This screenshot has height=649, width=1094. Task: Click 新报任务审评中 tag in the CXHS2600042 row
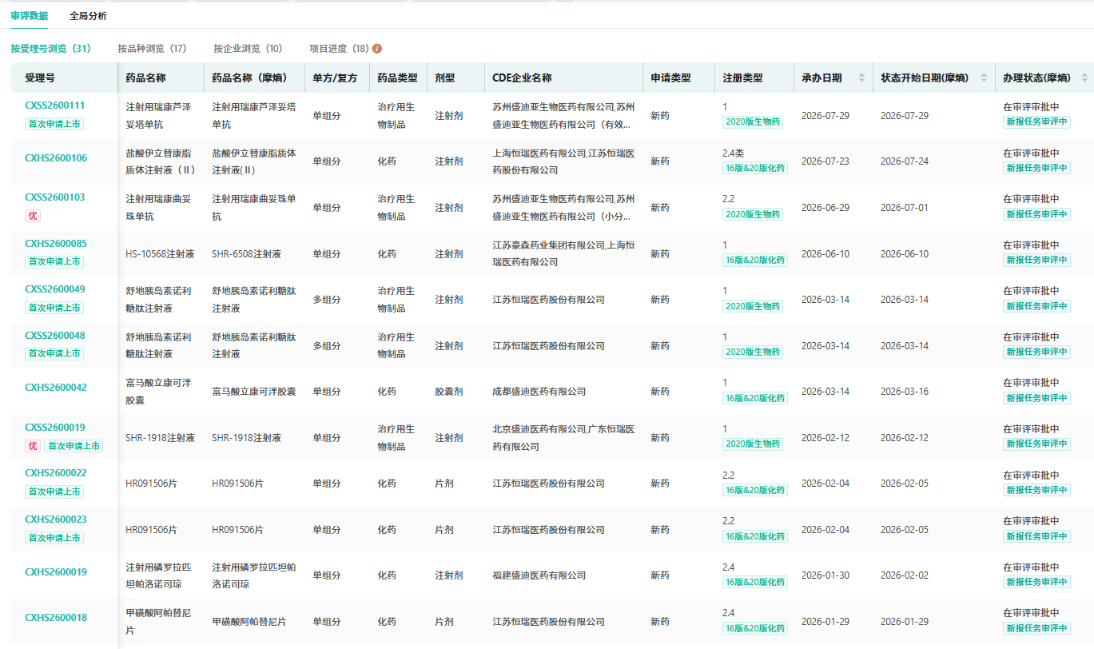coord(1036,398)
